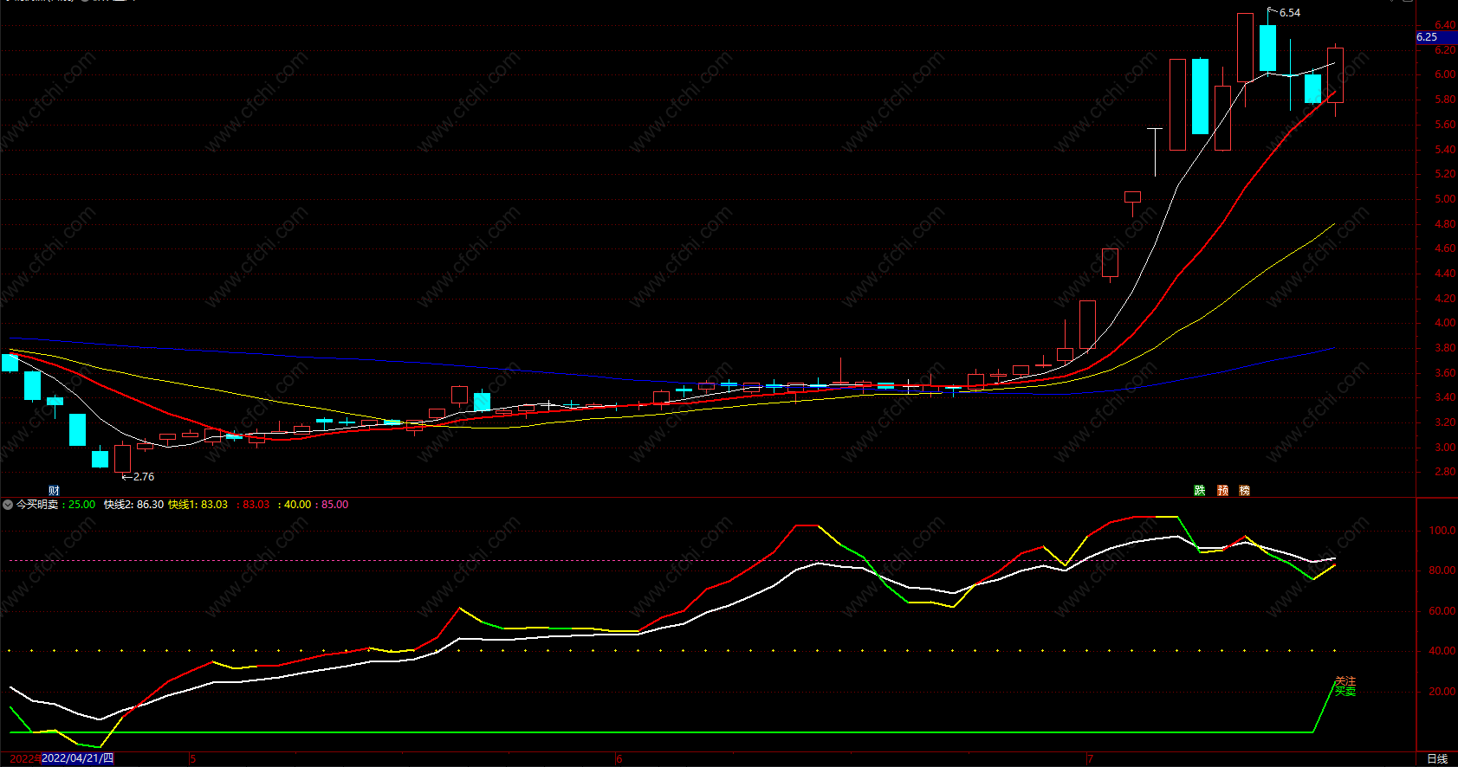Click the 100.0 indicator axis label
The height and width of the screenshot is (767, 1458).
[1442, 531]
